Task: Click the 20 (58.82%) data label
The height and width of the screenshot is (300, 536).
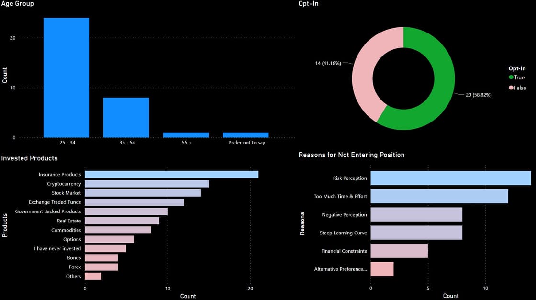Action: pyautogui.click(x=479, y=95)
